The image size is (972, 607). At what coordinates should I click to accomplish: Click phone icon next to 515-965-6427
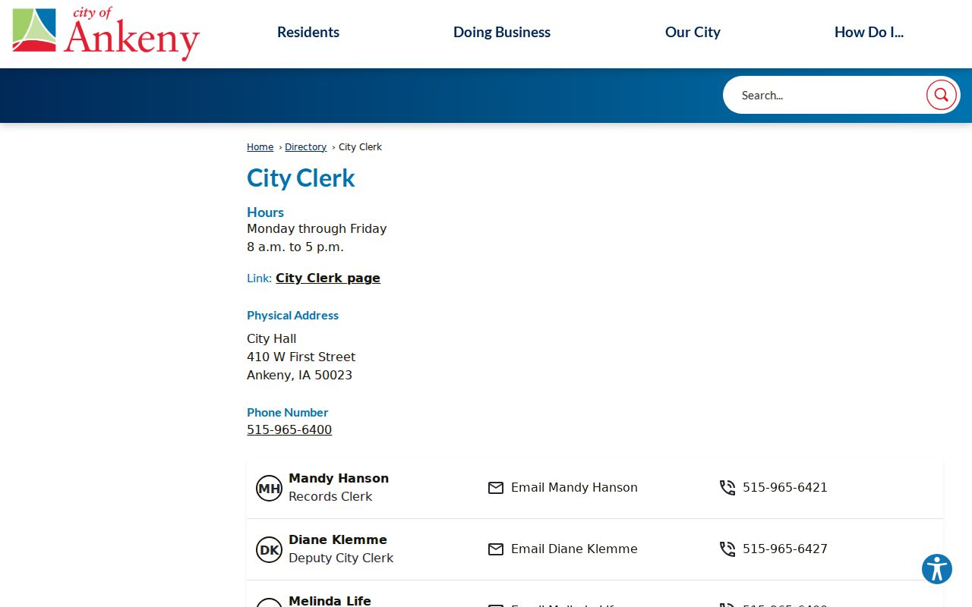coord(727,549)
